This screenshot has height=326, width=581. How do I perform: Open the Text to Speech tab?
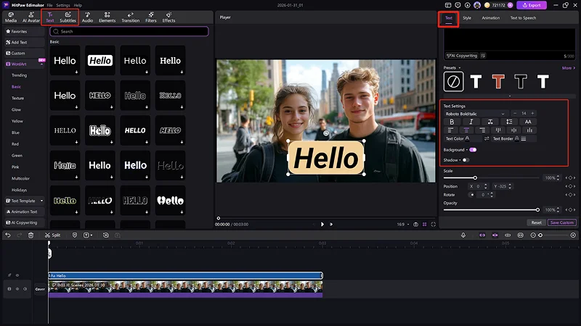click(523, 17)
